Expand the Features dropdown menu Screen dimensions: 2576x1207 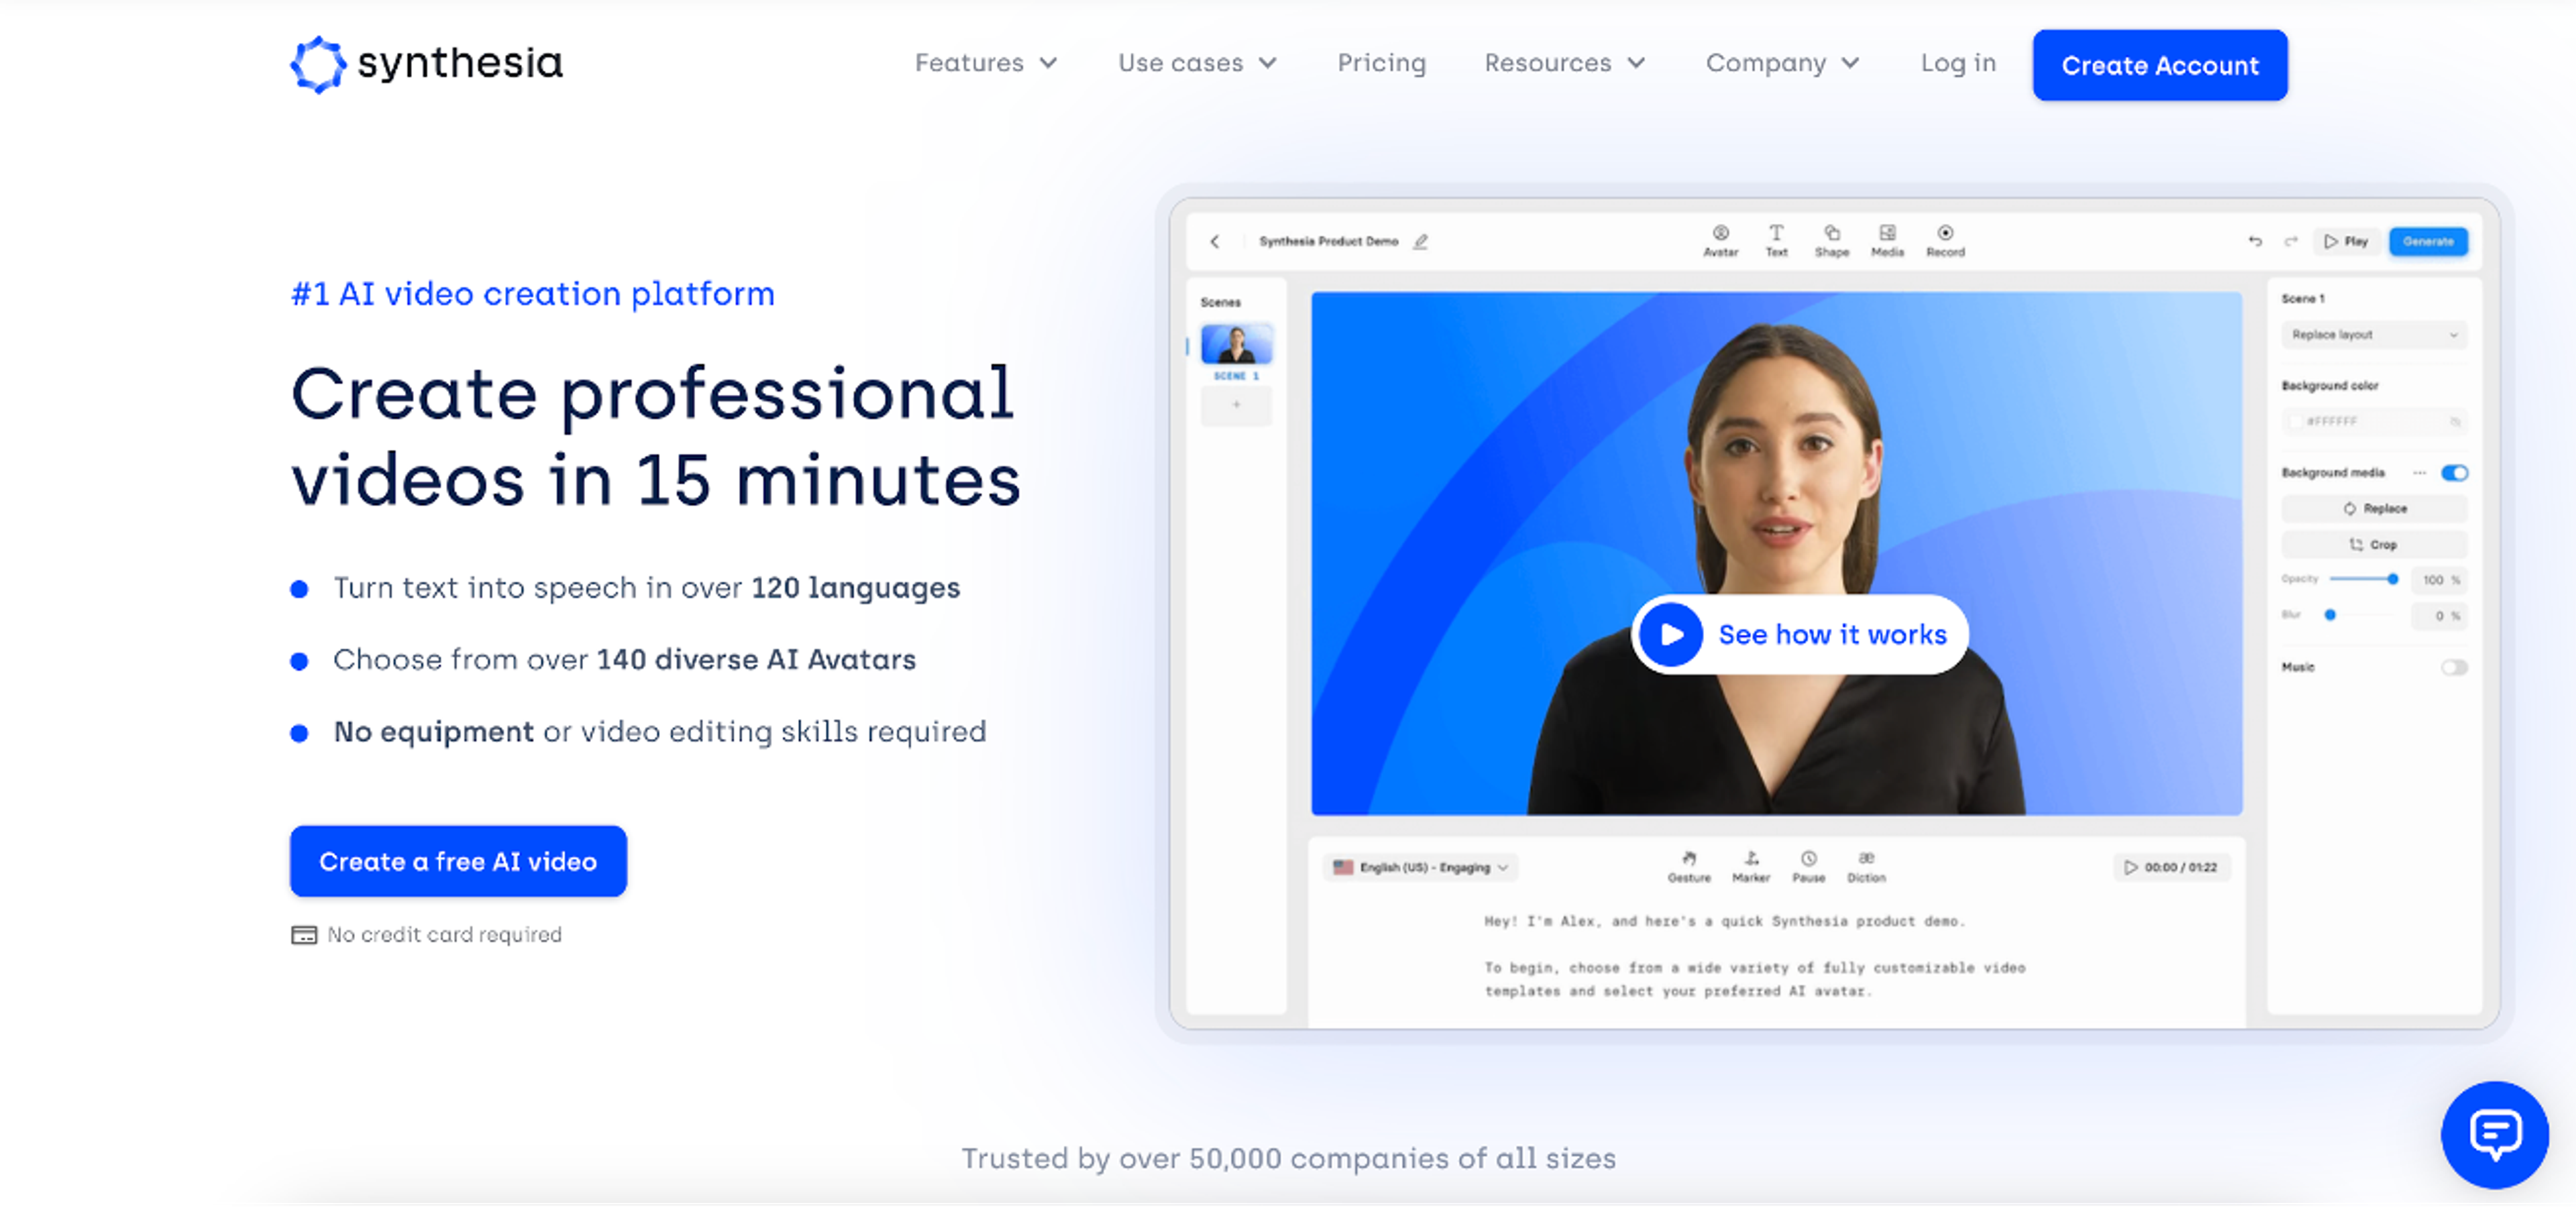[x=985, y=63]
